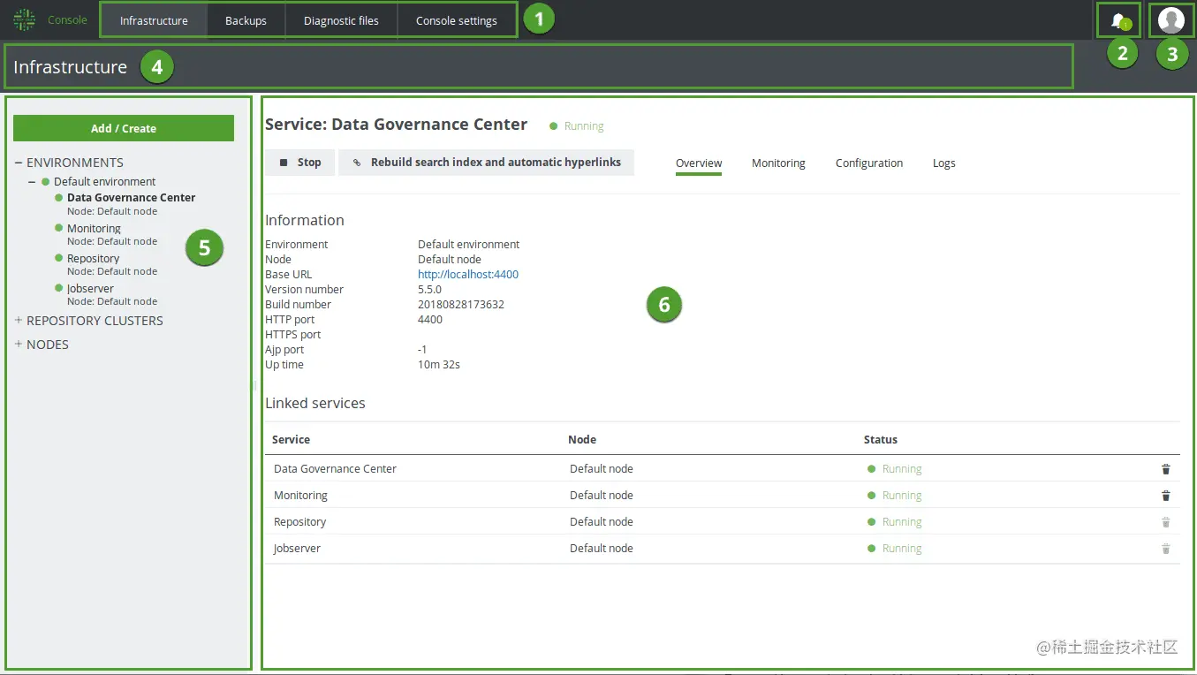Screen dimensions: 1197x675
Task: Open the http://localhost:4400 base URL link
Action: coord(468,275)
